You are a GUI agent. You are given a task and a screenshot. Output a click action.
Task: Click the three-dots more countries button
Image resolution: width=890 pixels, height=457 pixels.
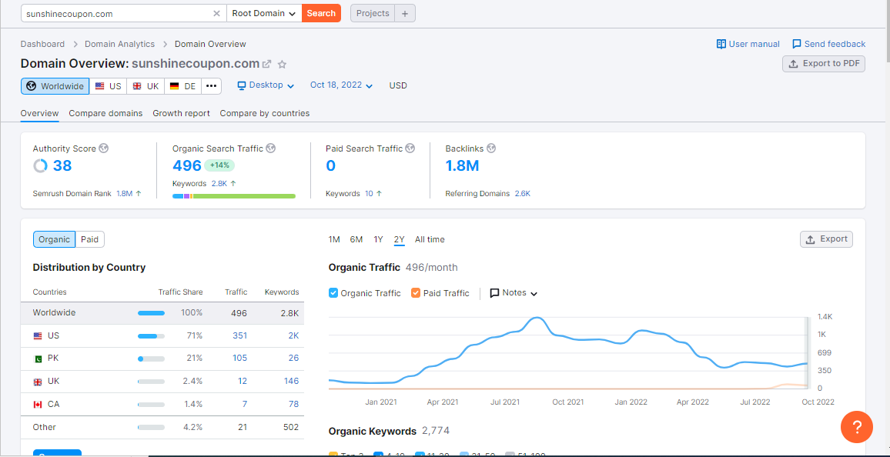coord(211,86)
